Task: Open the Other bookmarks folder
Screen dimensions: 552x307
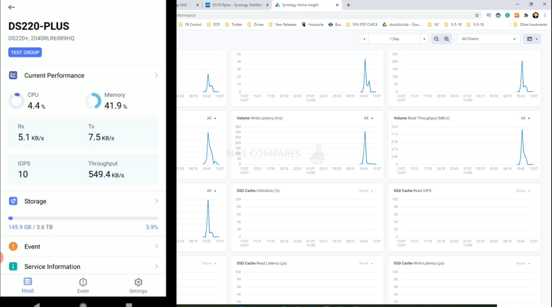Action: [530, 24]
